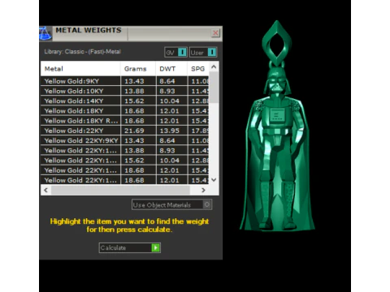The height and width of the screenshot is (292, 390).
Task: Toggle the User library switch
Action: click(x=203, y=52)
